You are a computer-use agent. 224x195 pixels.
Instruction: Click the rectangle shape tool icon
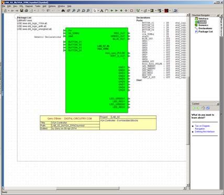(131, 10)
